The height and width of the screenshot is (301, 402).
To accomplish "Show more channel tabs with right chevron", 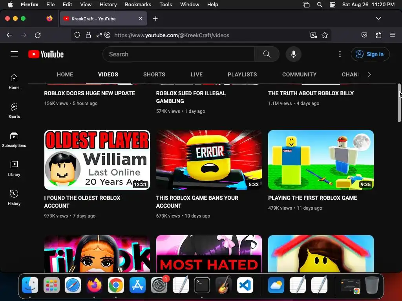I will 369,74.
